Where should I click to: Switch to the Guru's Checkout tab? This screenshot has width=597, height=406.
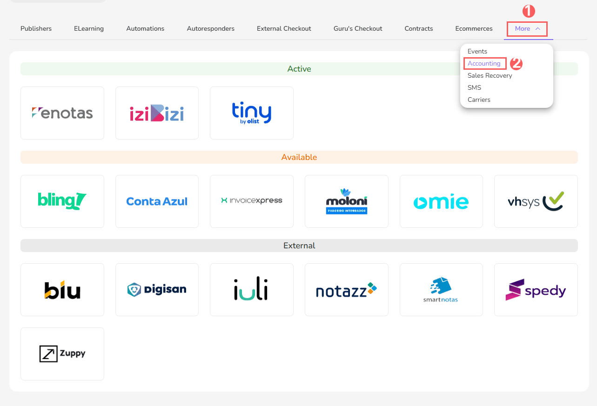click(358, 29)
